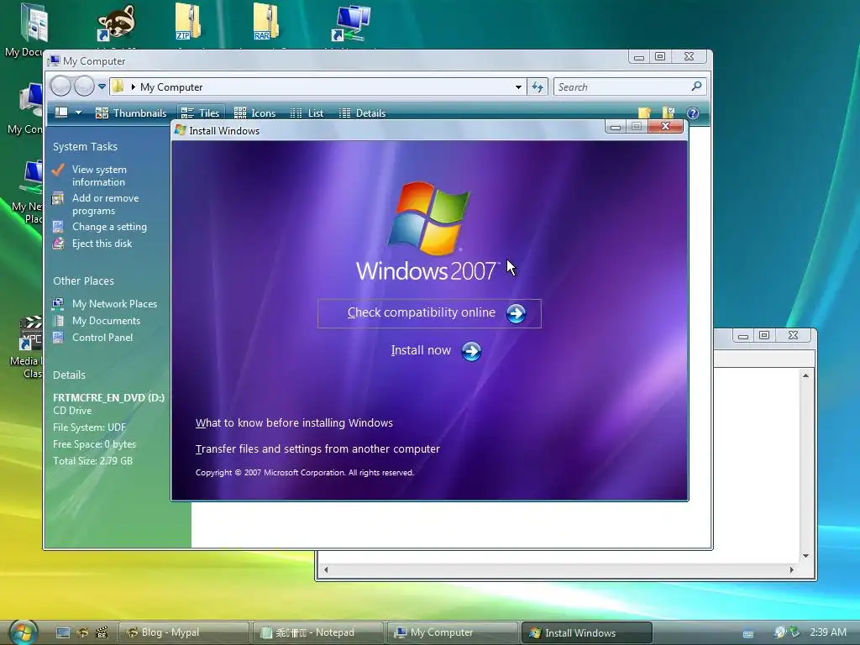Click the keyboard tray icon

[x=748, y=633]
